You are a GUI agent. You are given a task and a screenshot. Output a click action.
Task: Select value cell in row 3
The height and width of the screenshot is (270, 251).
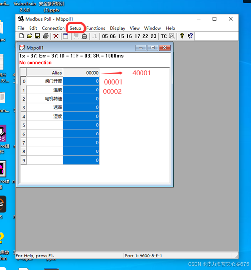81,107
